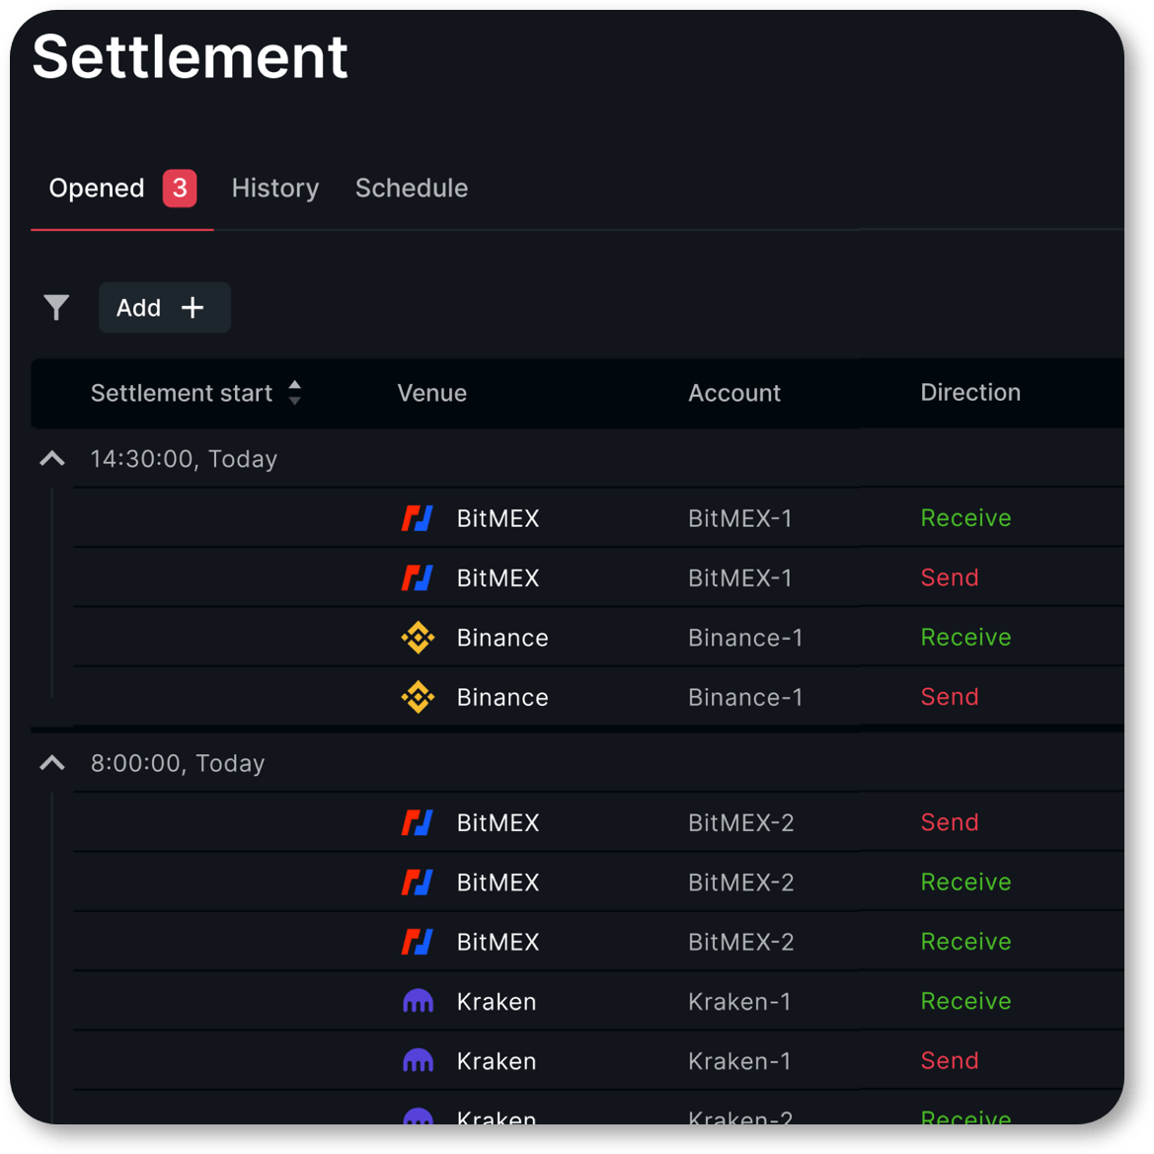Collapse the 8:00:00 Today settlement group

(x=52, y=763)
